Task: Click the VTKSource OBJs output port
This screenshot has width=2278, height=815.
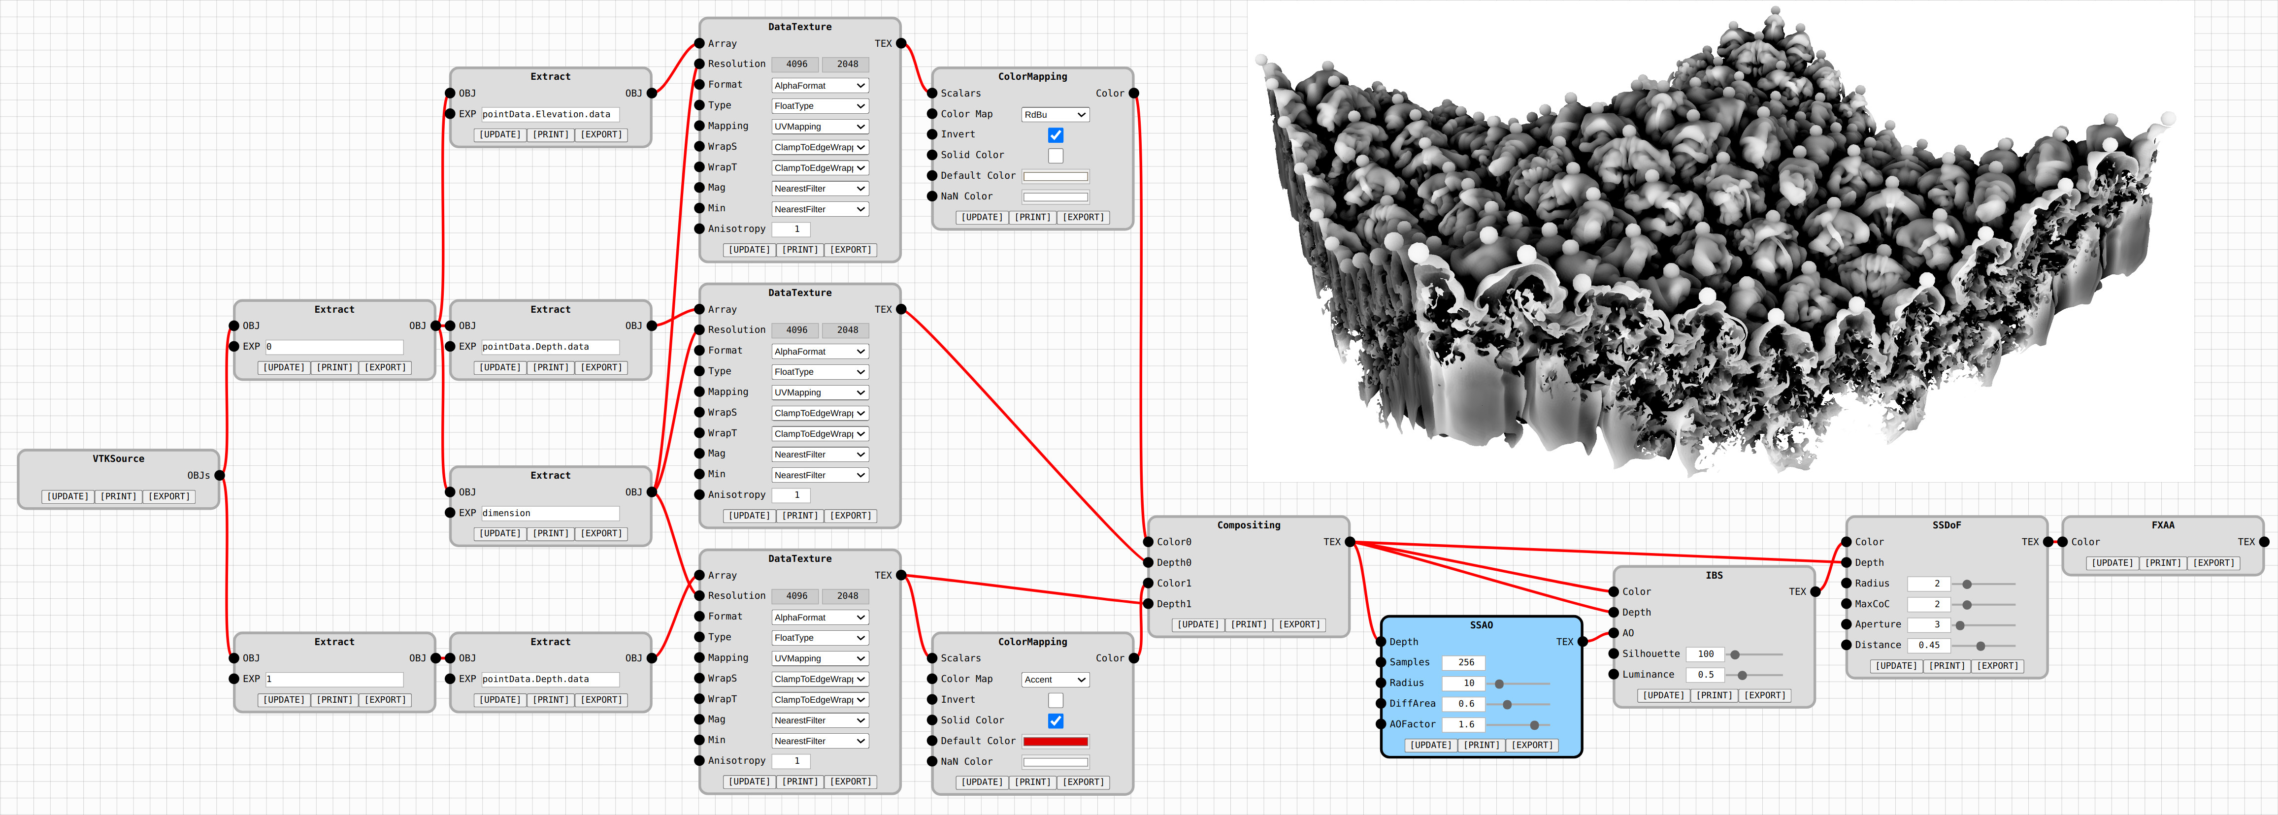Action: pos(219,476)
